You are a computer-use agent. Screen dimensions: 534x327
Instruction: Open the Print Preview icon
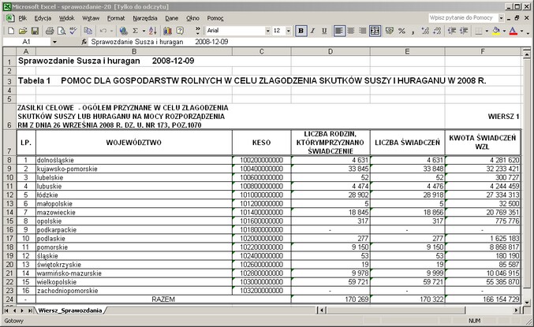(62, 31)
